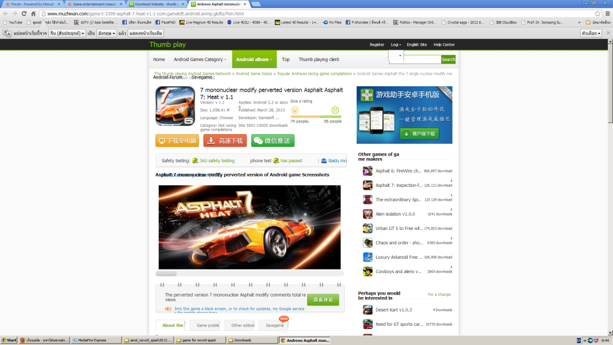This screenshot has height=345, width=613.
Task: Click the Asphalt 6: FireWire game icon
Action: coord(368,171)
